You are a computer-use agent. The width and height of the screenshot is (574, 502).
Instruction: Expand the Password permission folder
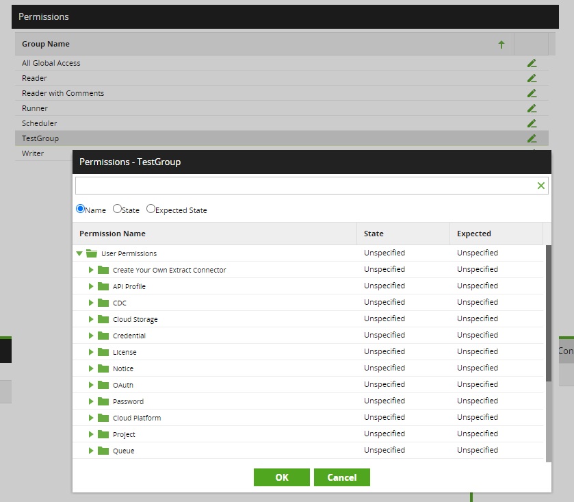tap(91, 401)
